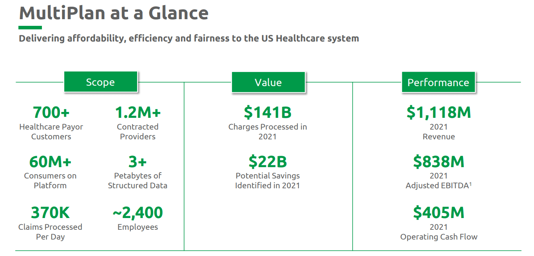Select the MultiPlan at a Glance title

(114, 13)
